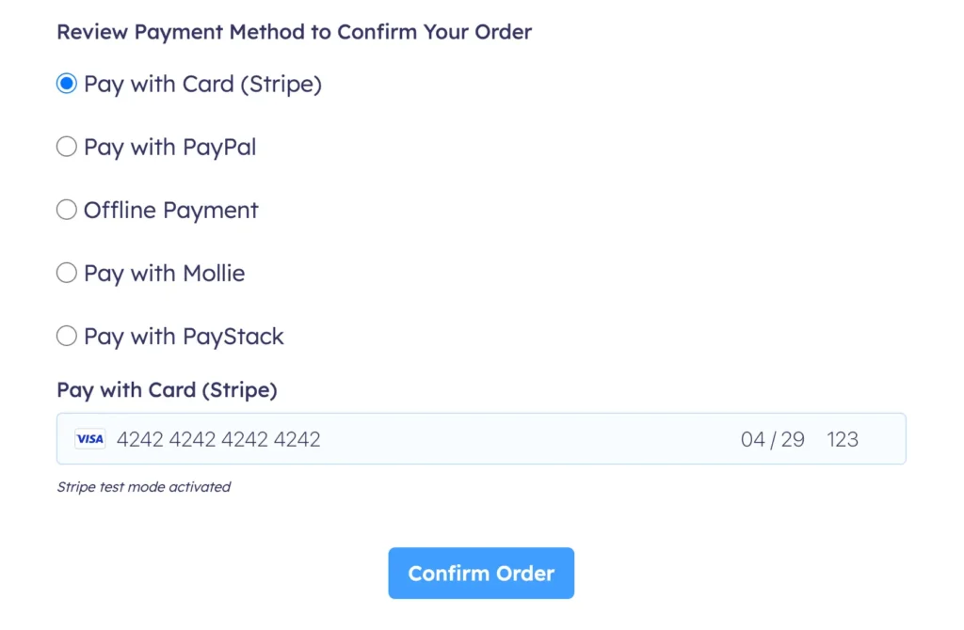Click the Review Payment Method heading
964x630 pixels.
pos(295,31)
